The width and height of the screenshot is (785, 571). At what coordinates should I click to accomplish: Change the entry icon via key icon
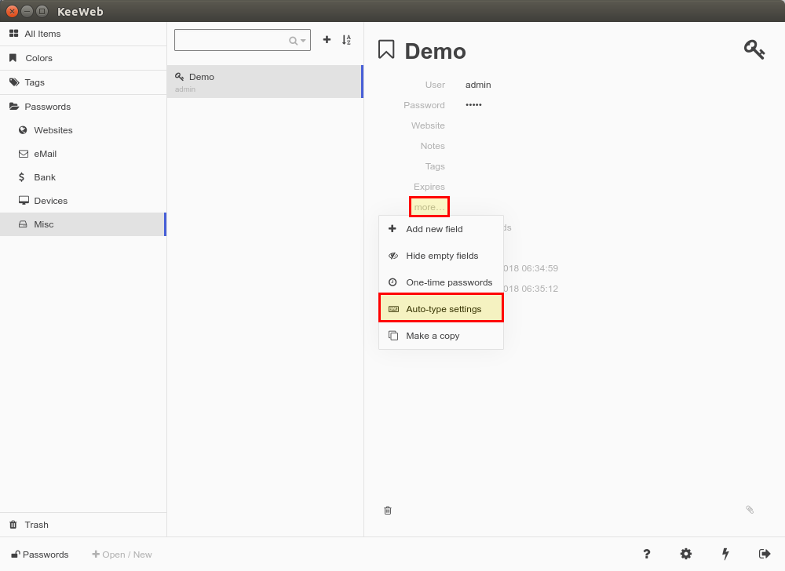(754, 49)
